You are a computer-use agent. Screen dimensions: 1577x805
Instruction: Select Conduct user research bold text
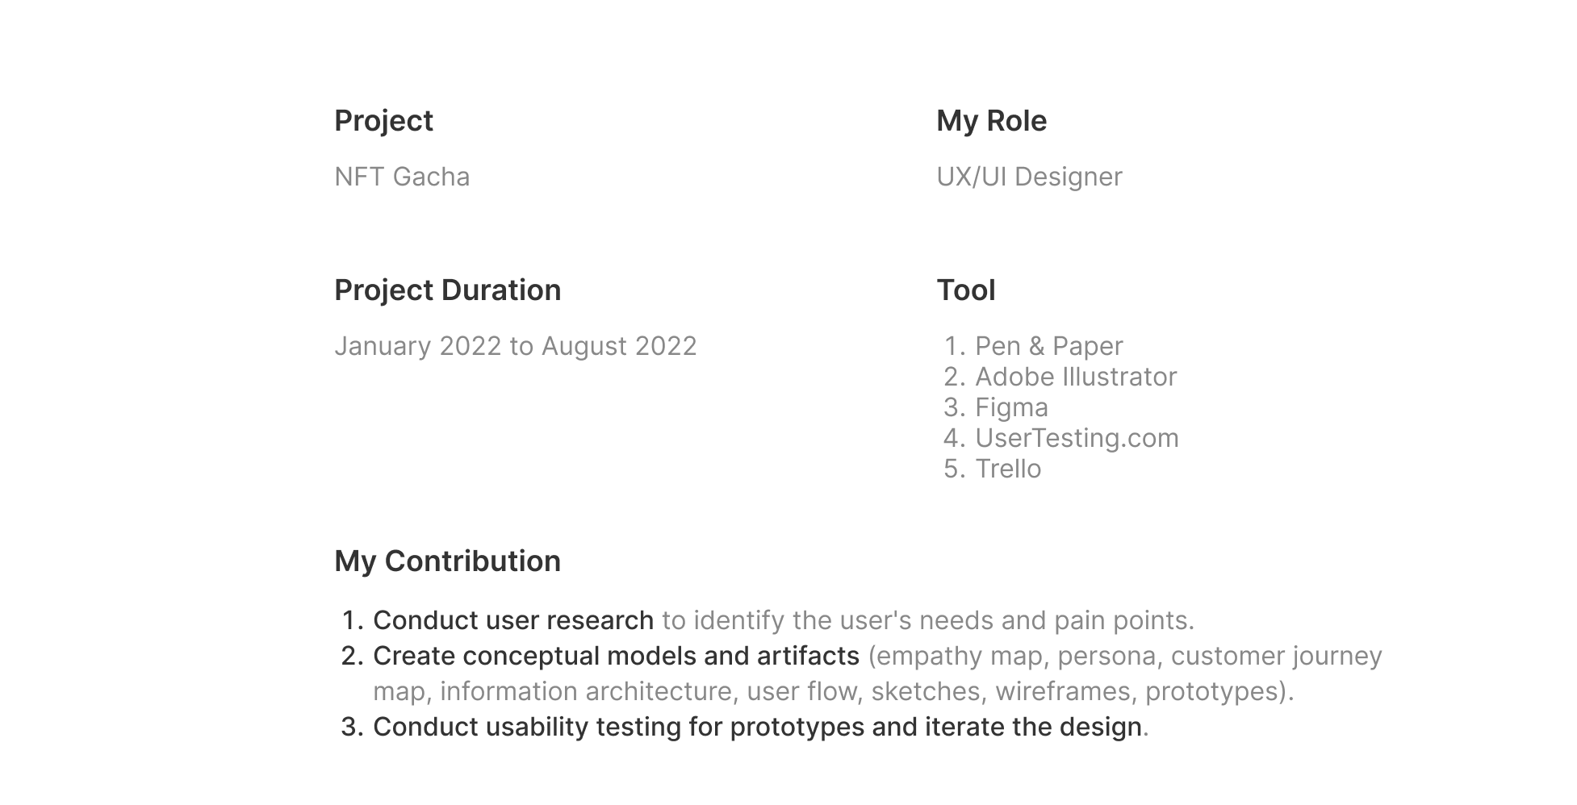(x=513, y=620)
